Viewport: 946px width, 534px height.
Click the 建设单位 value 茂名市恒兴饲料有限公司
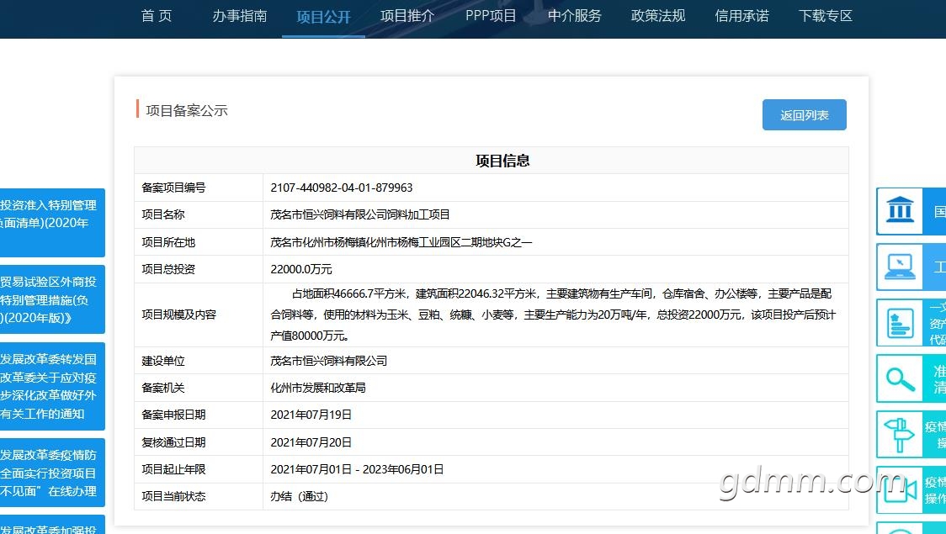(329, 361)
